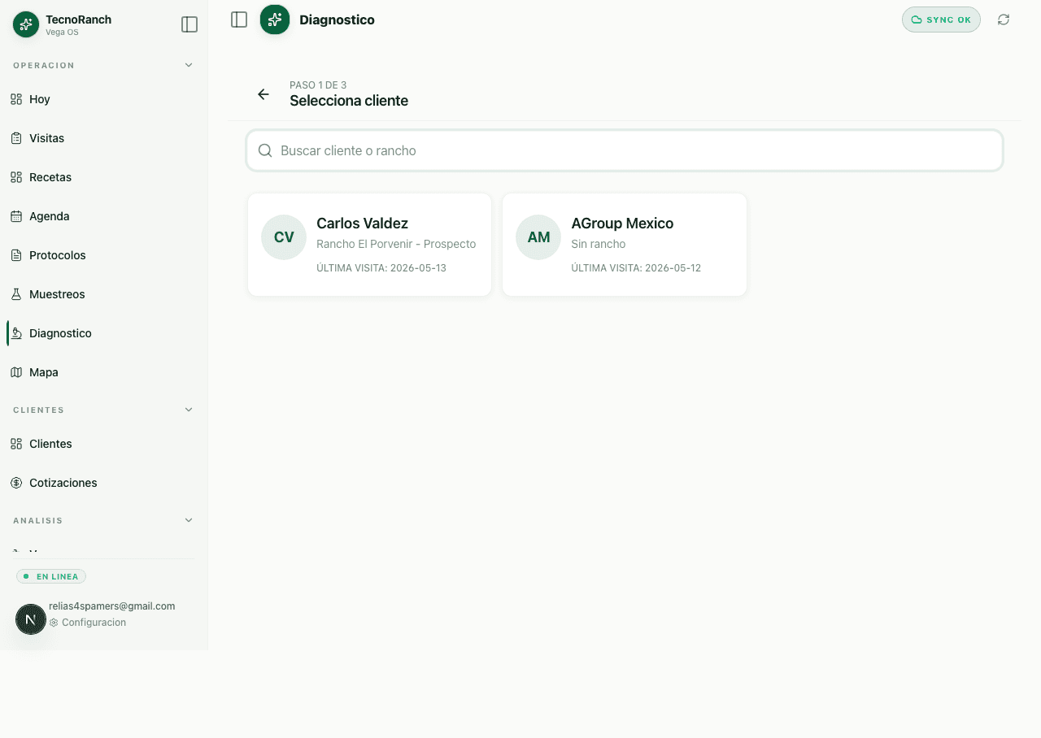This screenshot has height=738, width=1041.
Task: Click the Recetas grid icon
Action: point(16,177)
